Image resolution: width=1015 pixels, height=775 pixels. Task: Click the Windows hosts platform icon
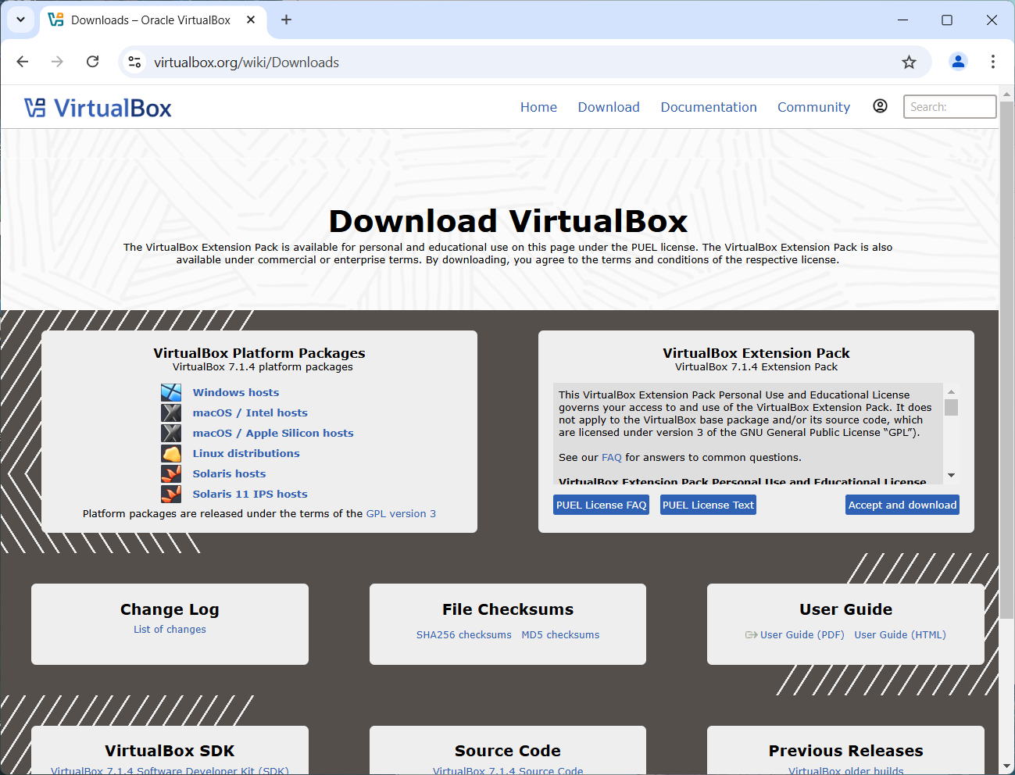tap(171, 392)
